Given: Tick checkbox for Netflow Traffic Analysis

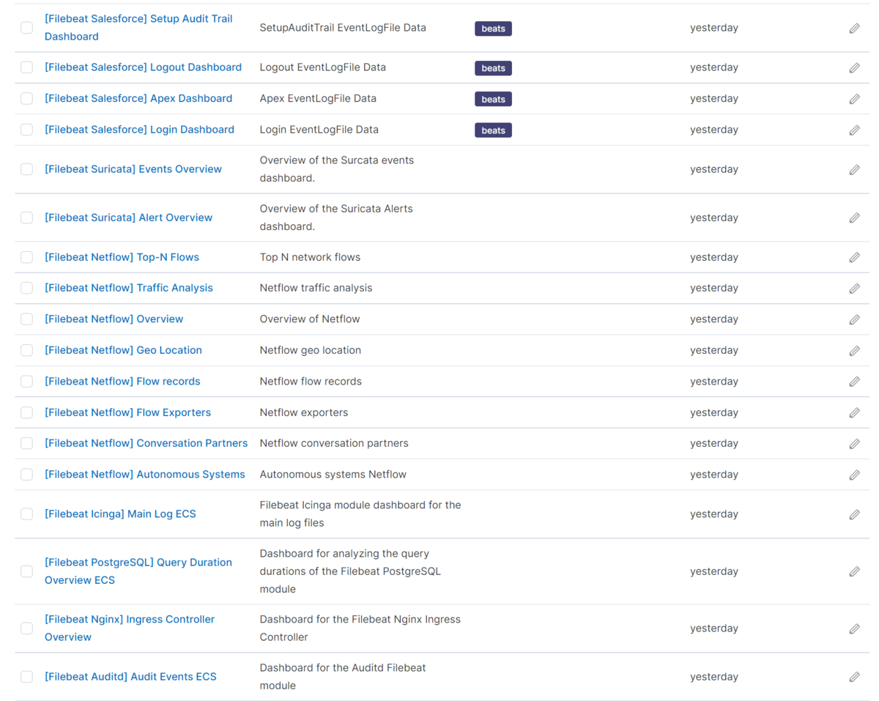Looking at the screenshot, I should coord(26,288).
